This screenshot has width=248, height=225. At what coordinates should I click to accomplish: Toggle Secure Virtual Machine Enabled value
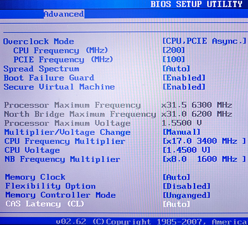coord(184,87)
